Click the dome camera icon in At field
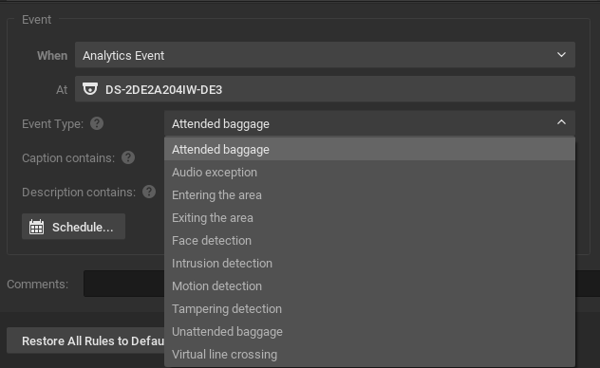Screen dimensions: 600x368 [90, 89]
